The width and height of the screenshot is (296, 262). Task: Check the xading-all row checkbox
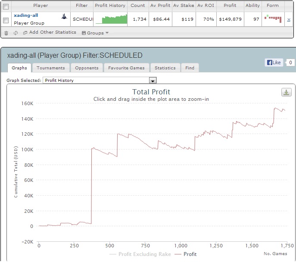pos(6,20)
